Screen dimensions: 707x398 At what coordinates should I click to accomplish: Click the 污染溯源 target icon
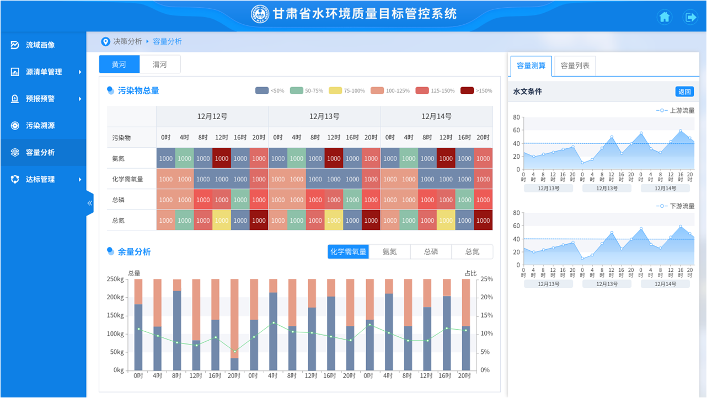[15, 126]
